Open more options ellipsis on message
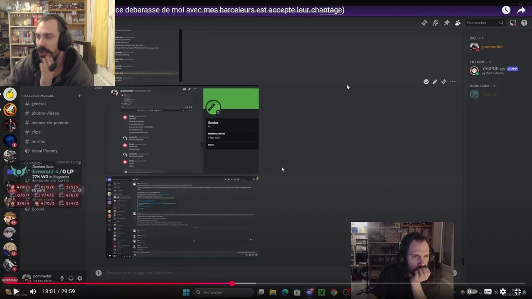This screenshot has width=532, height=299. (x=453, y=82)
